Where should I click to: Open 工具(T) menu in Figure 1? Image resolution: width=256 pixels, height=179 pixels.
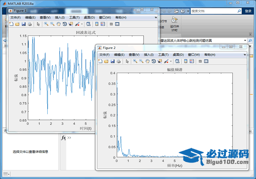coord(74,18)
